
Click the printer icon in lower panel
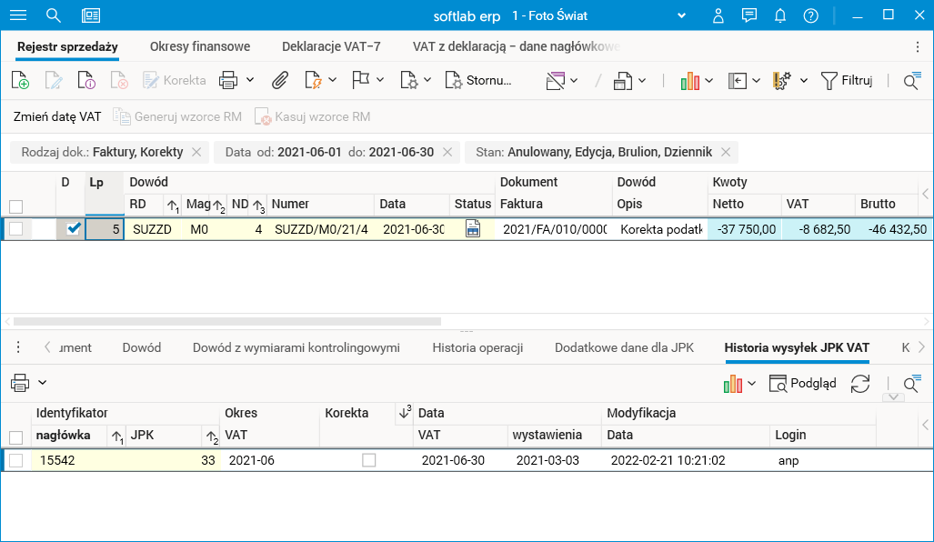[x=20, y=382]
